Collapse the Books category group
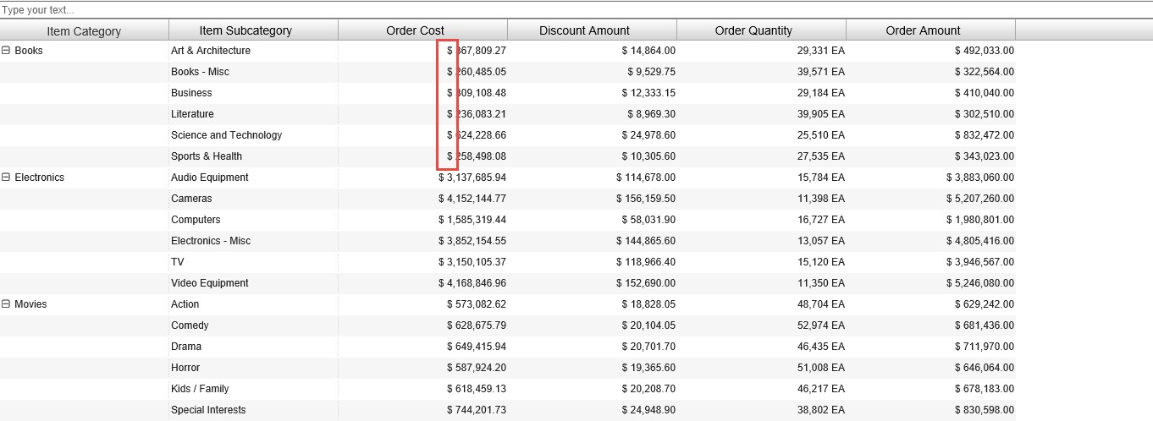 [6, 51]
